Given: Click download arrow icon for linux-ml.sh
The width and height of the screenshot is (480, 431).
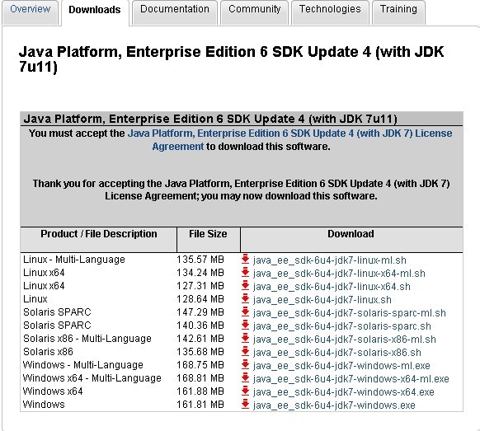Looking at the screenshot, I should pyautogui.click(x=245, y=259).
